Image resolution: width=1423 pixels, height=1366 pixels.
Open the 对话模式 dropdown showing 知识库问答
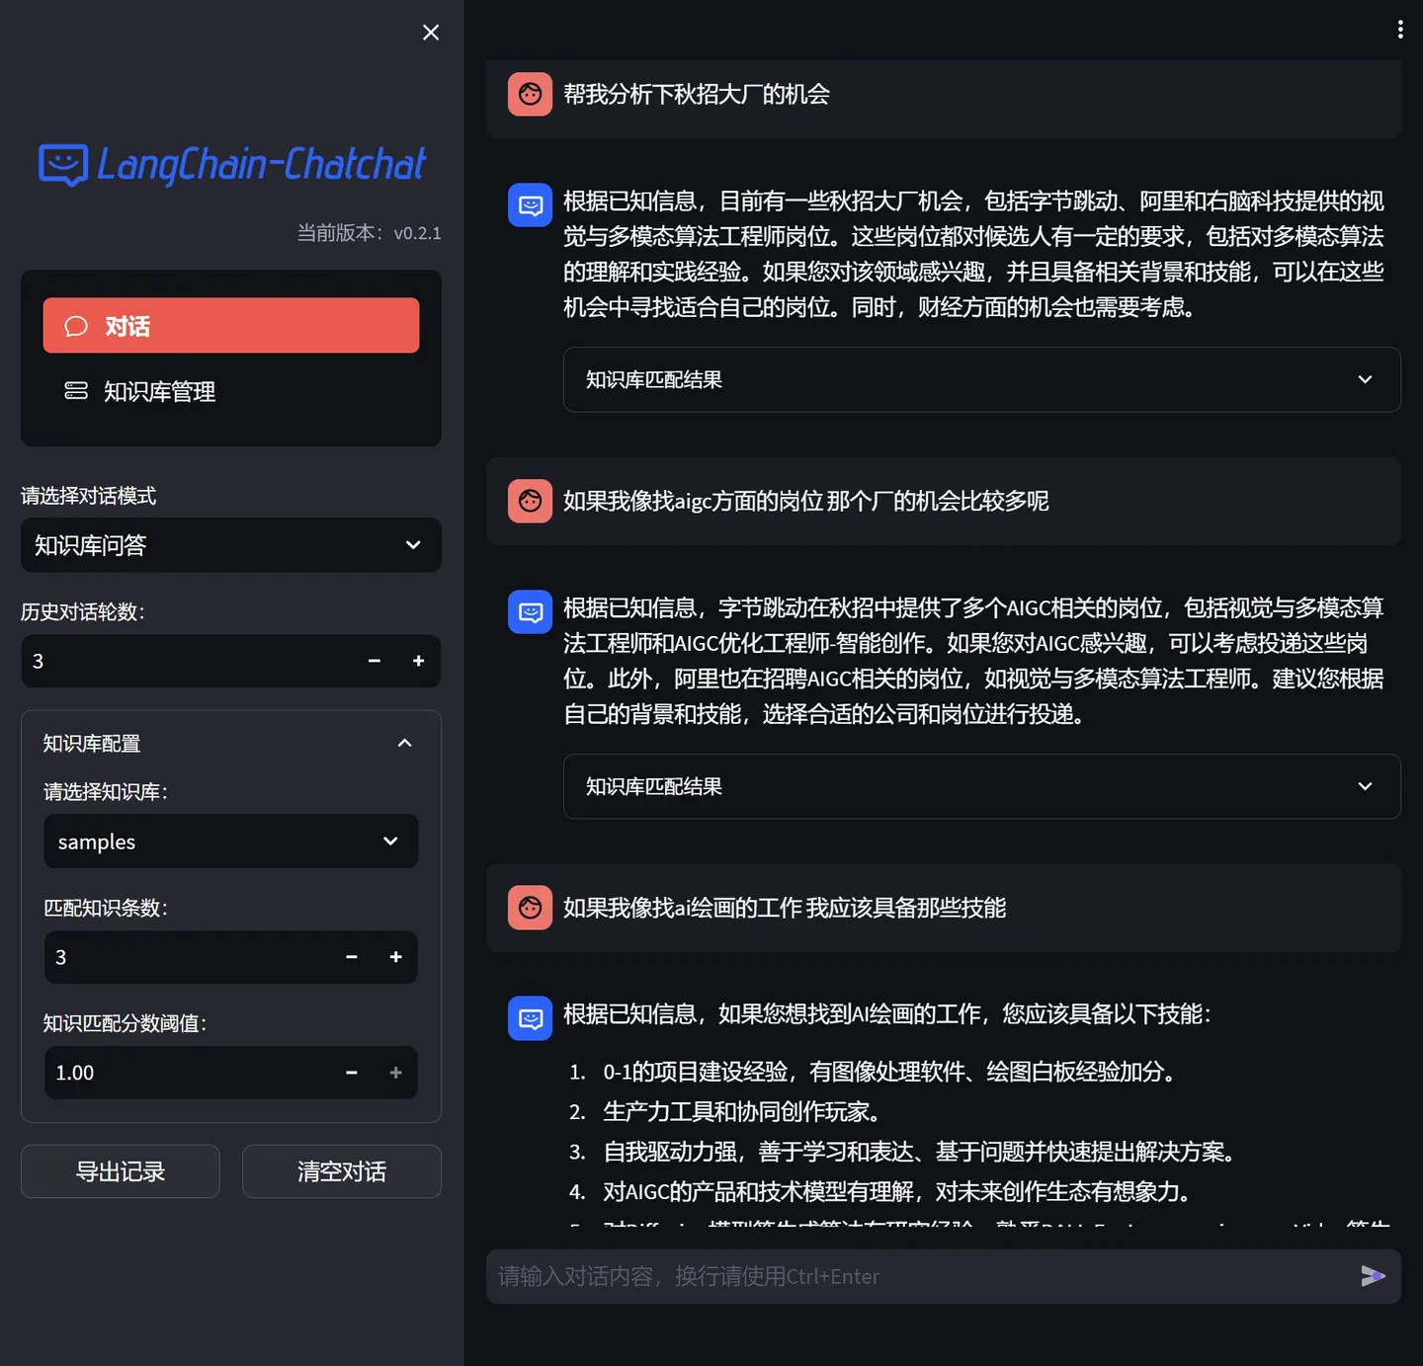(230, 545)
